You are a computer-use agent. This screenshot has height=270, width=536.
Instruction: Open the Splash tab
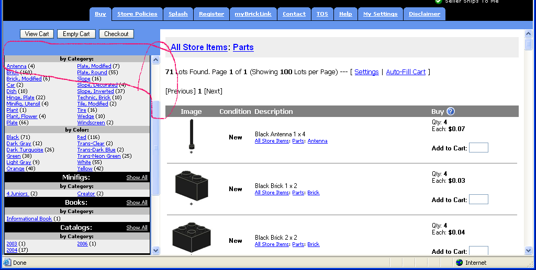point(178,14)
